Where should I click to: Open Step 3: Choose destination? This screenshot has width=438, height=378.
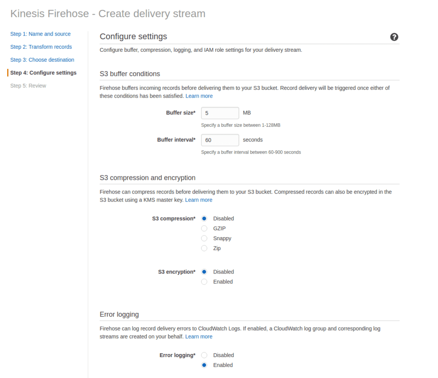[x=42, y=60]
